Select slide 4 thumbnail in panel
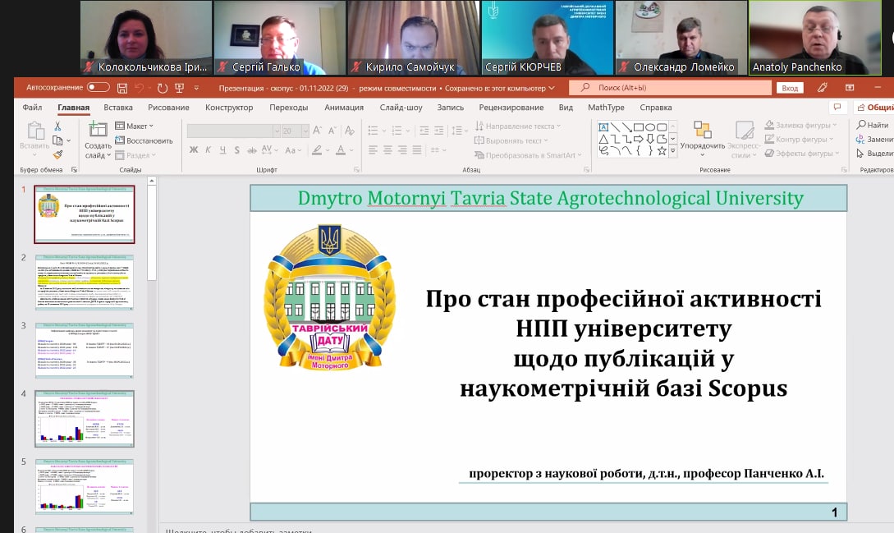Image resolution: width=894 pixels, height=533 pixels. point(85,420)
